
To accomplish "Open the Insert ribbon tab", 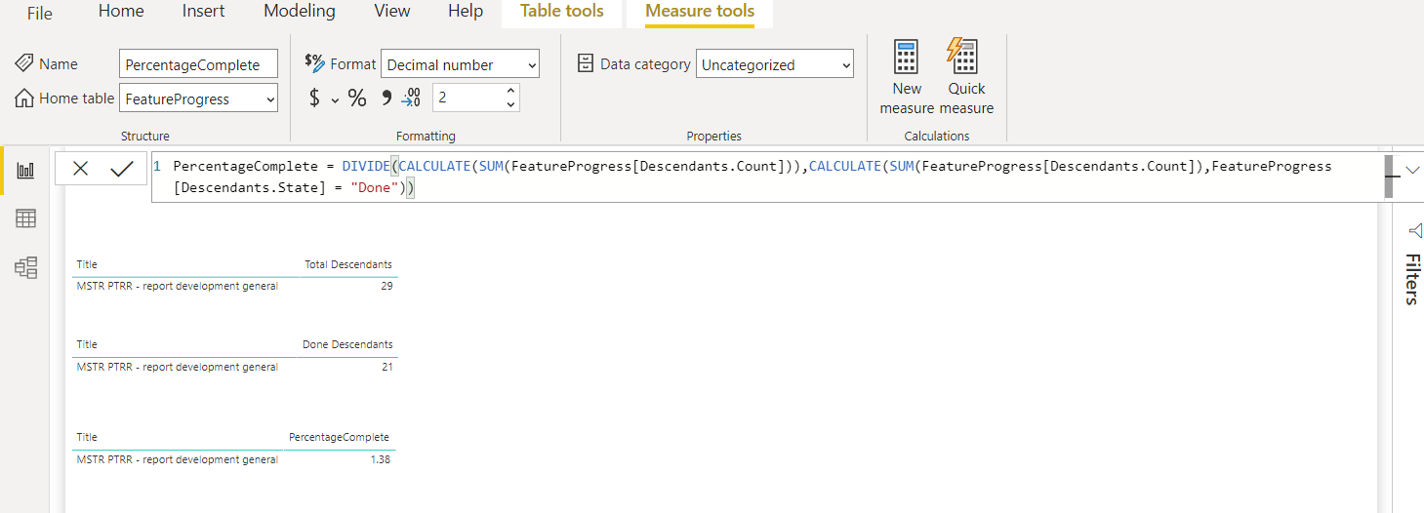I will (203, 12).
